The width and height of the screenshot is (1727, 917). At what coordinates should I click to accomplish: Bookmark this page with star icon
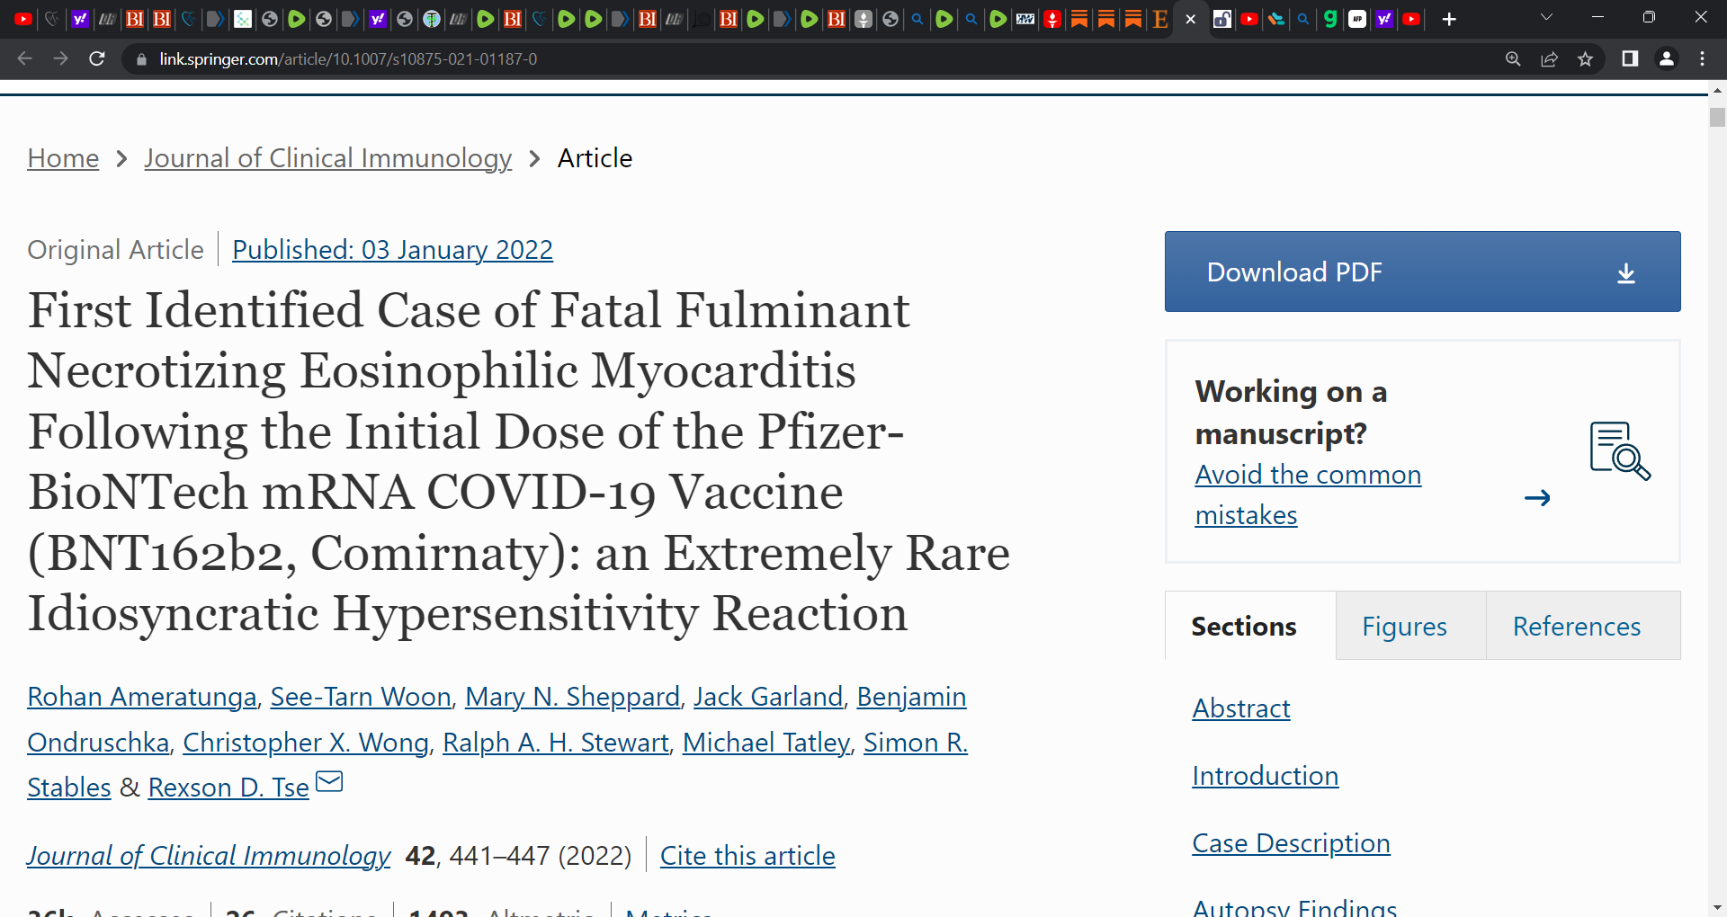(x=1585, y=58)
